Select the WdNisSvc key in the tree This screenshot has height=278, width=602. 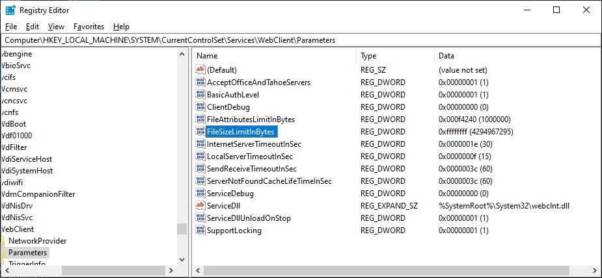[x=17, y=218]
